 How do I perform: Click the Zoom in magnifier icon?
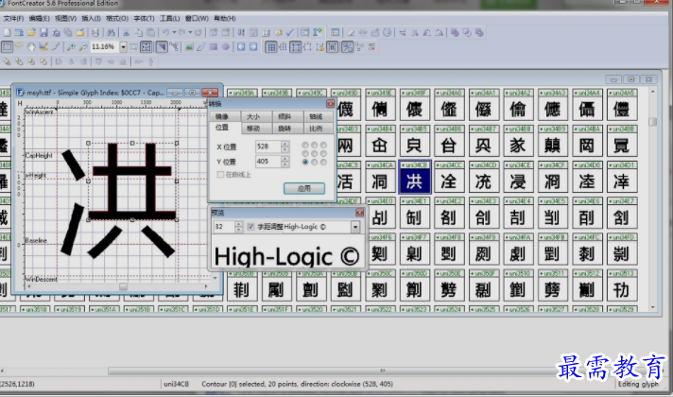pos(71,46)
